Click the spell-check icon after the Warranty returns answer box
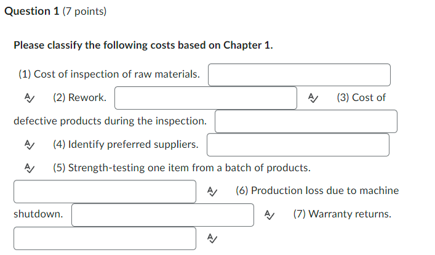The image size is (435, 255). 212,238
